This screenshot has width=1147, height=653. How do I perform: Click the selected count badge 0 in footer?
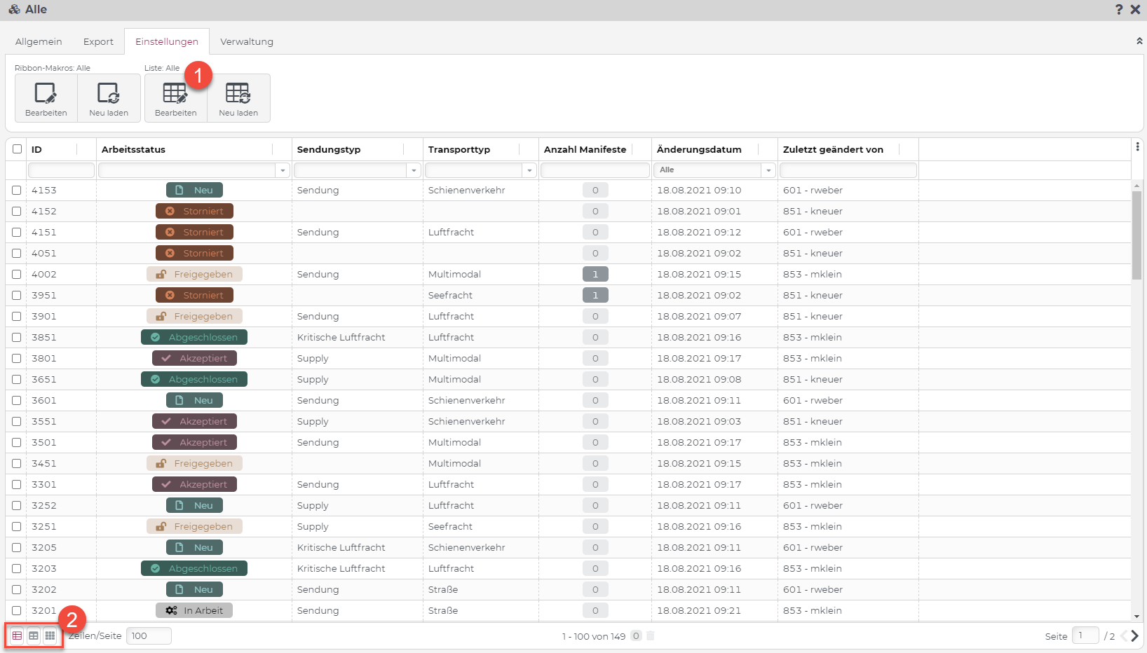tap(636, 636)
